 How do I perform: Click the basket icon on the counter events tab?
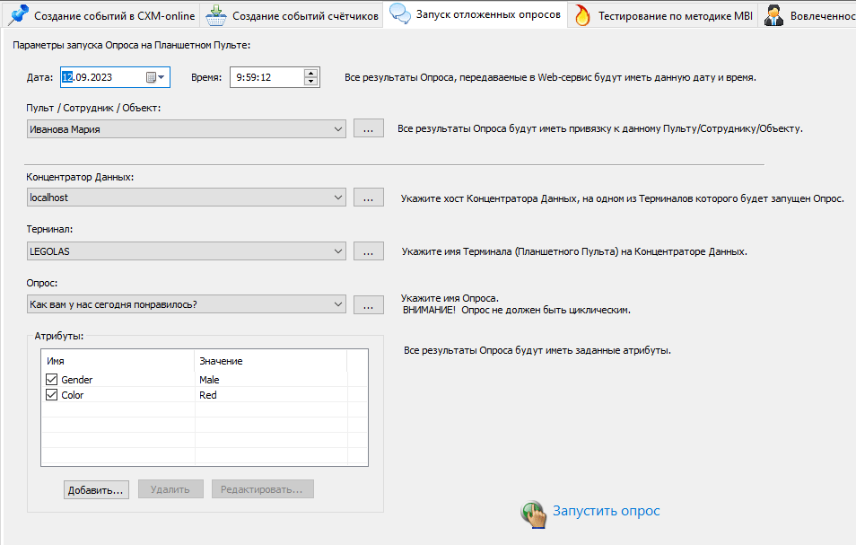(x=215, y=15)
